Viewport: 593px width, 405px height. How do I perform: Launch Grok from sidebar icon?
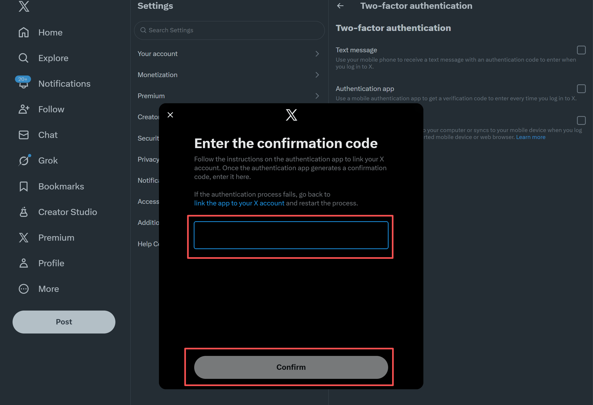click(x=24, y=160)
